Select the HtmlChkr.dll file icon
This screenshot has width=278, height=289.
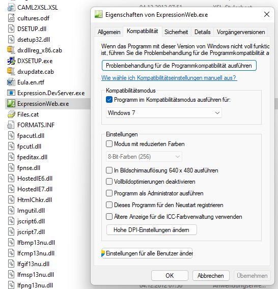pos(11,200)
